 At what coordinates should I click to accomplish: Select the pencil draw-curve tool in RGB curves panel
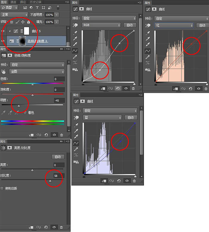[75, 57]
